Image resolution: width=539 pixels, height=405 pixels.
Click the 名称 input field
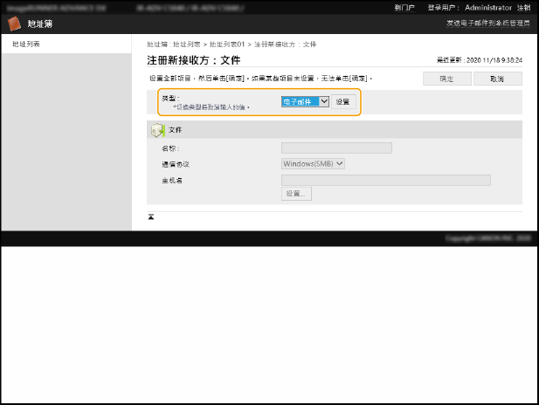click(336, 148)
